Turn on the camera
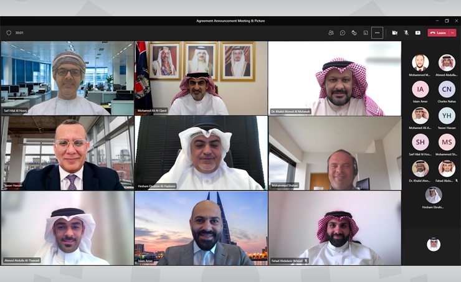The height and width of the screenshot is (282, 461). tap(394, 33)
